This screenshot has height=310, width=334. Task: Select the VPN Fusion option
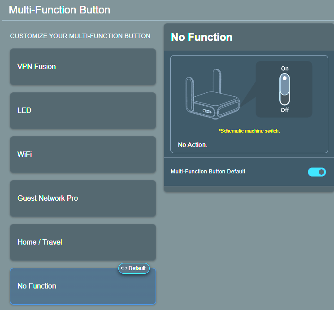click(x=83, y=67)
